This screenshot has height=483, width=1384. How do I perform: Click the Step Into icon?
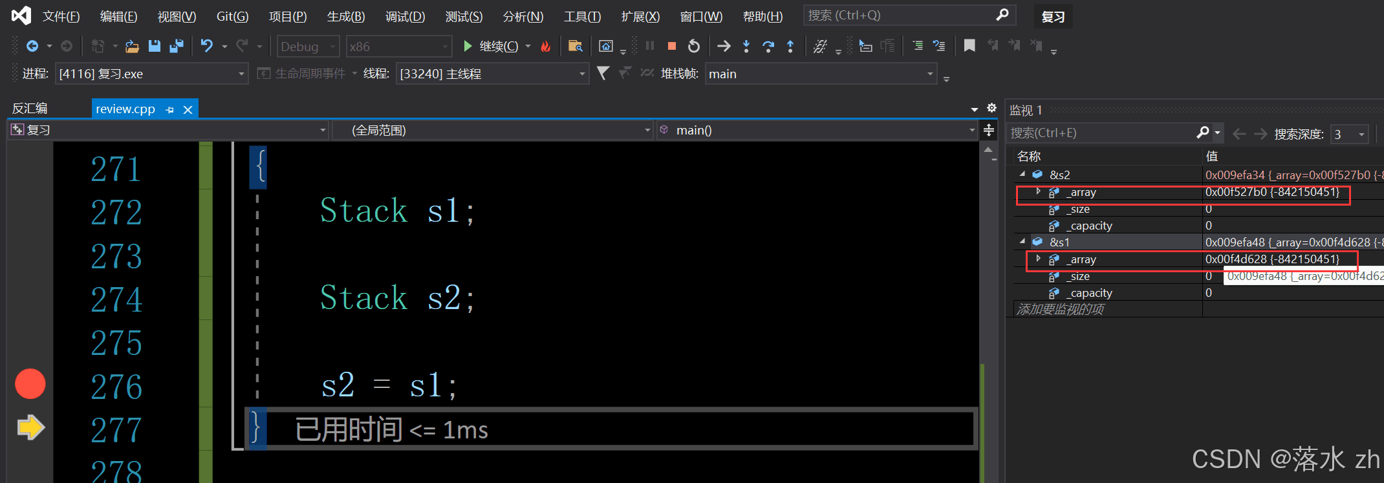coord(746,46)
